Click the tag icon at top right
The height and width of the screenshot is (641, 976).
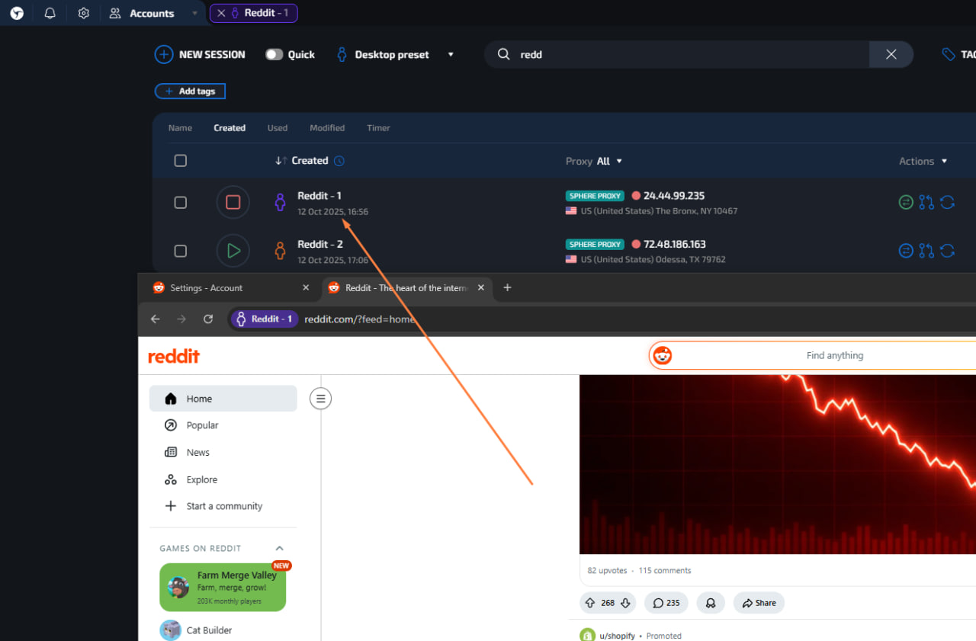coord(949,54)
